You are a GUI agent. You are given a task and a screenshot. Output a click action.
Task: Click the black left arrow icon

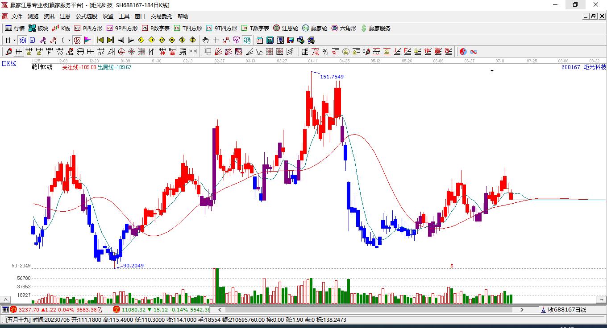[121, 40]
